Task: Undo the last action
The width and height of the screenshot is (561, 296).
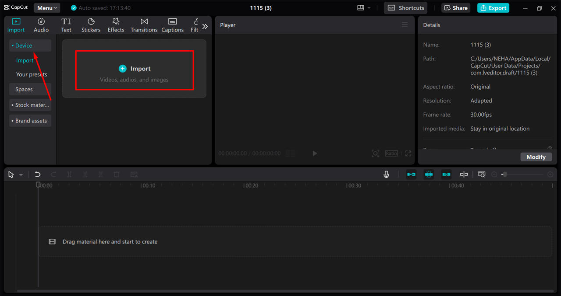Action: coord(38,174)
